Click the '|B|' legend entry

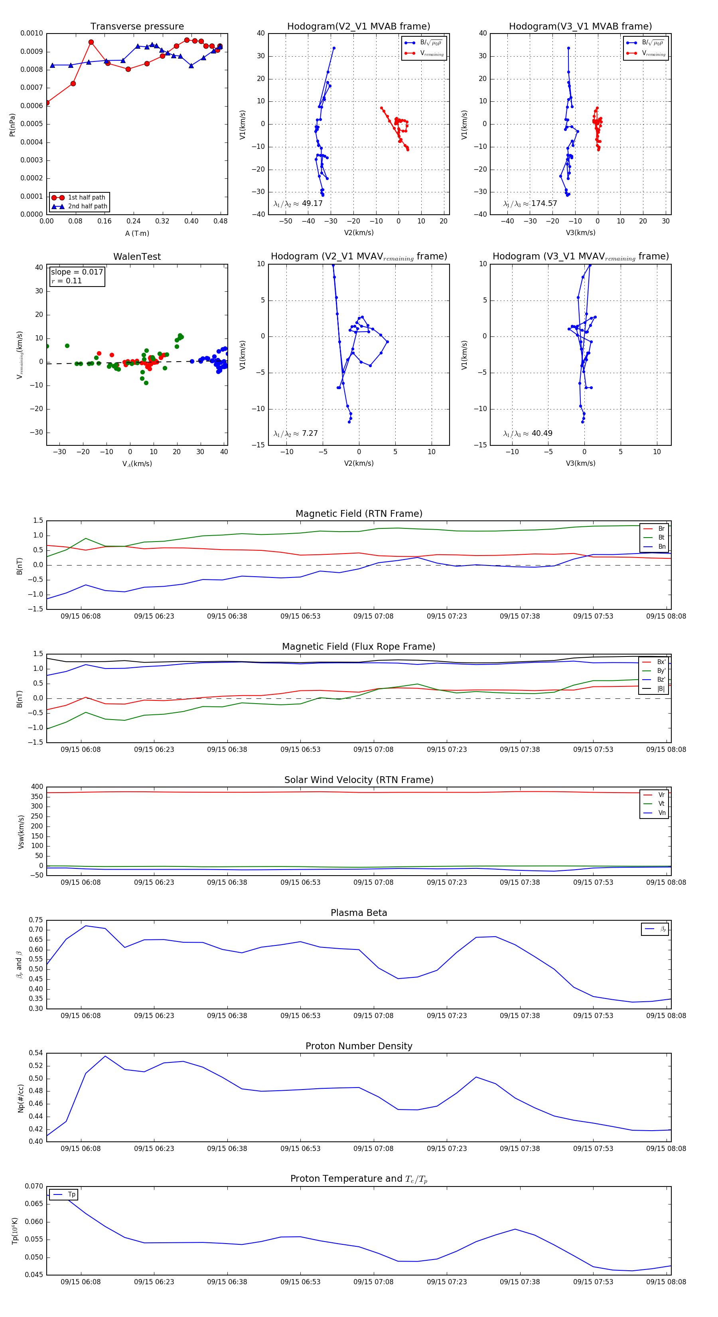click(654, 689)
